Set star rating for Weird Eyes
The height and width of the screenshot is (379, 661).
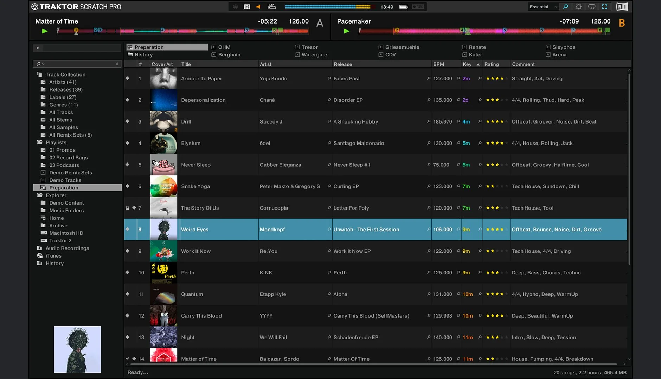[x=497, y=230]
